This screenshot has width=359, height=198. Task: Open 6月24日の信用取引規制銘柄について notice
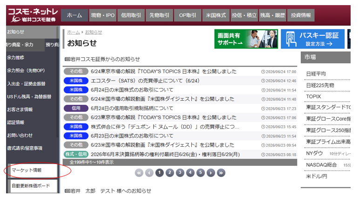pyautogui.click(x=132, y=108)
